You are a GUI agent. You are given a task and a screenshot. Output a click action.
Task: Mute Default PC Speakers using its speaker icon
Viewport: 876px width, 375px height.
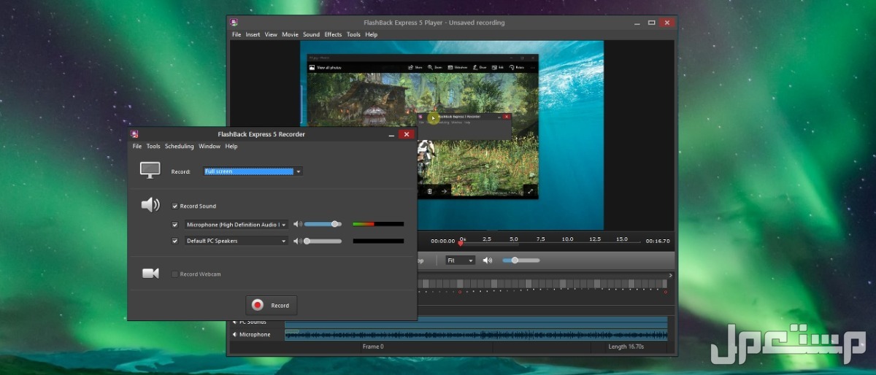[297, 241]
